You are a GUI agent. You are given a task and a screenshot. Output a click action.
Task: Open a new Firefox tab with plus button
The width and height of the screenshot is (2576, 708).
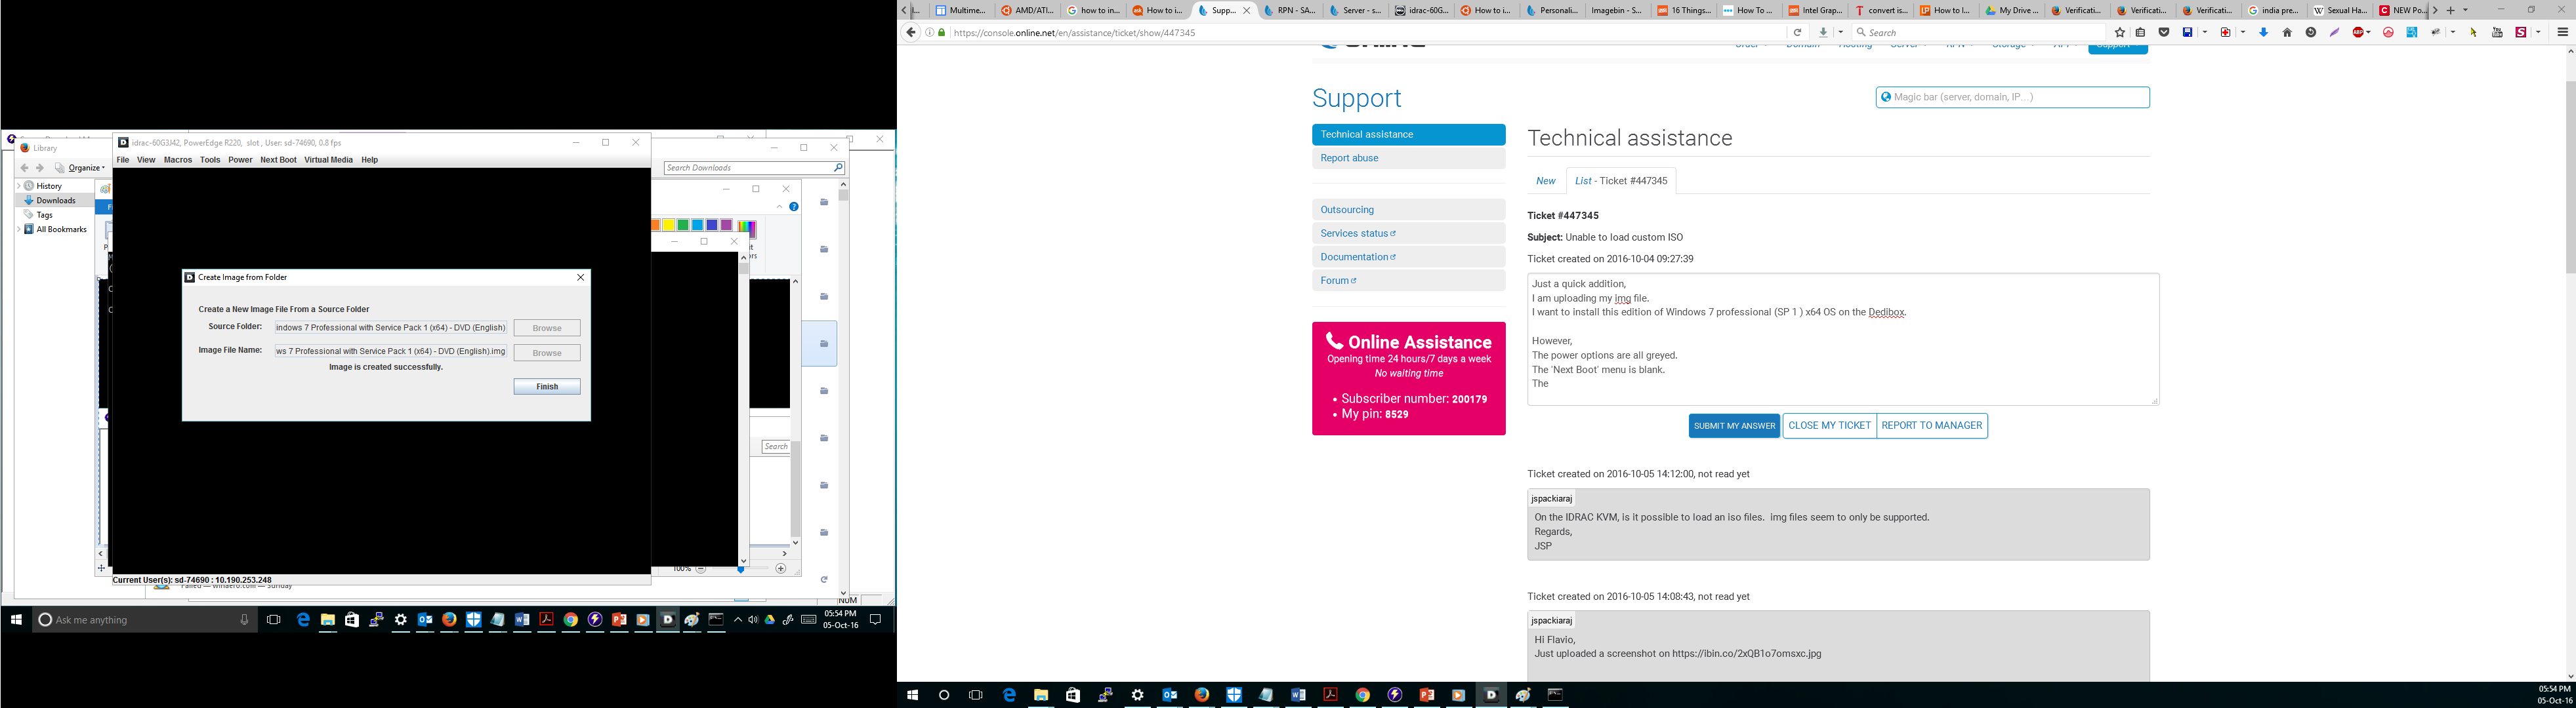point(2450,10)
